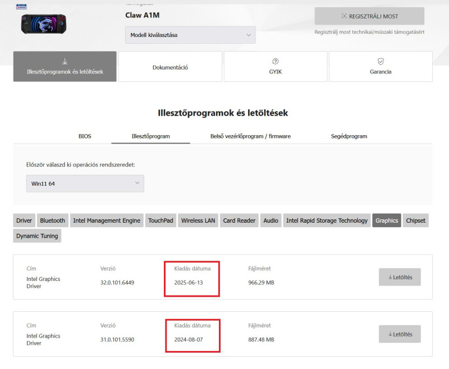
Task: Open the Dokumentáció tab
Action: click(x=170, y=66)
